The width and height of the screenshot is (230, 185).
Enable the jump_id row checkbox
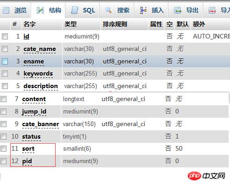pos(3,111)
